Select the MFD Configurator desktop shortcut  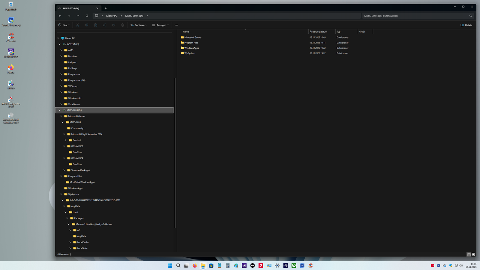pos(11,102)
